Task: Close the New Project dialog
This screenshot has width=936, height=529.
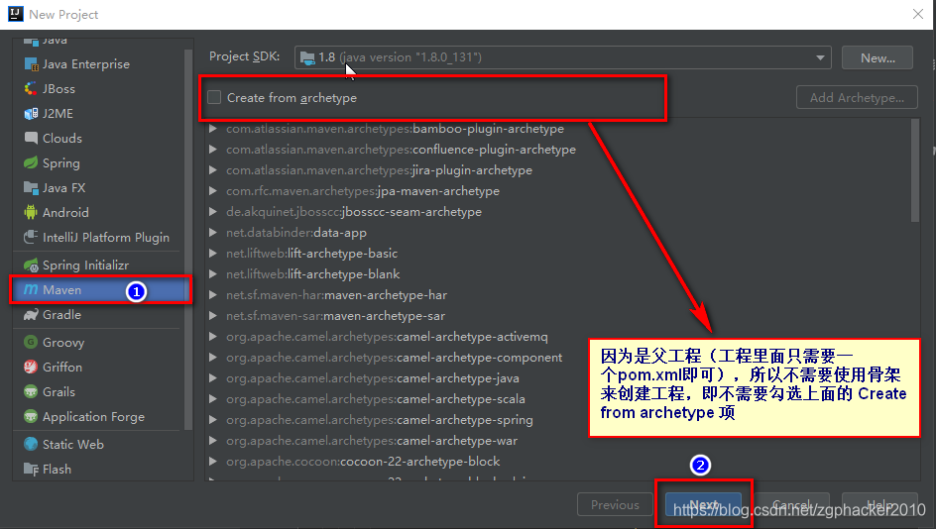Action: [918, 14]
